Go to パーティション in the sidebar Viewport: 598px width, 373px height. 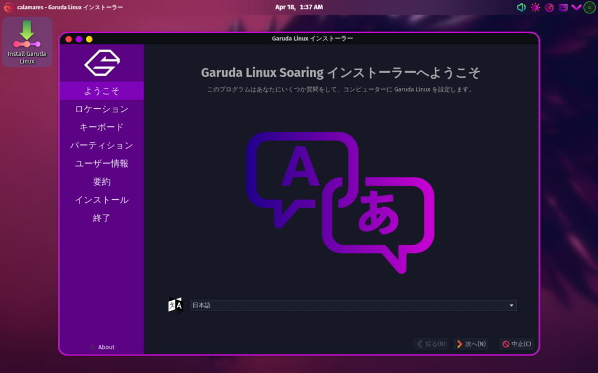(x=102, y=145)
